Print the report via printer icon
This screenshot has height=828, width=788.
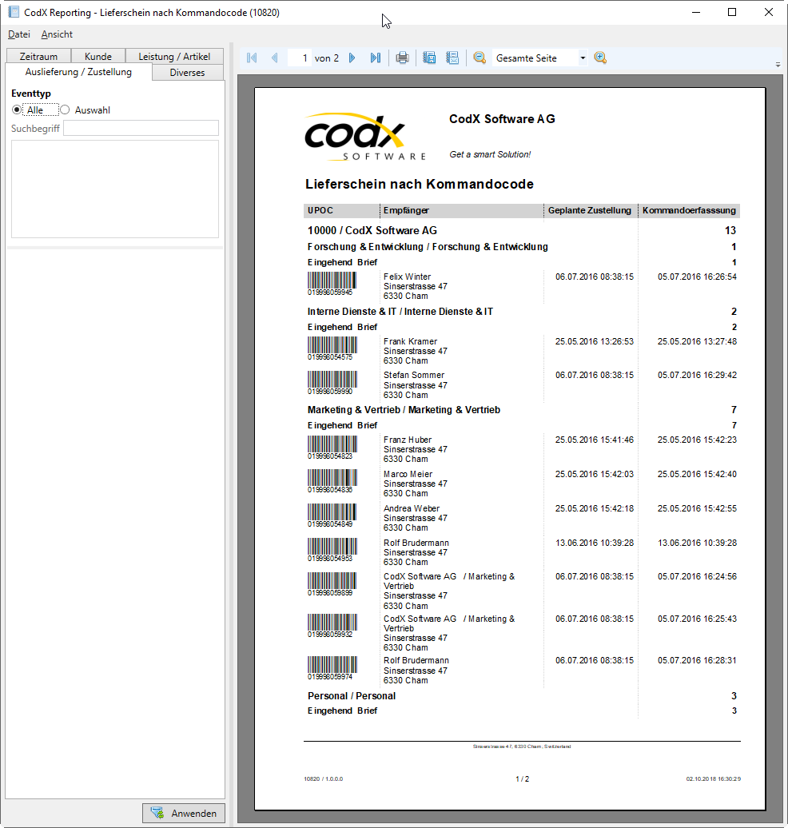click(x=403, y=58)
